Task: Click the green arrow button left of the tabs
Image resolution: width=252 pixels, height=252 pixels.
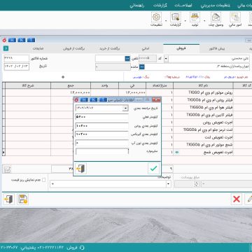Action: 6,48
